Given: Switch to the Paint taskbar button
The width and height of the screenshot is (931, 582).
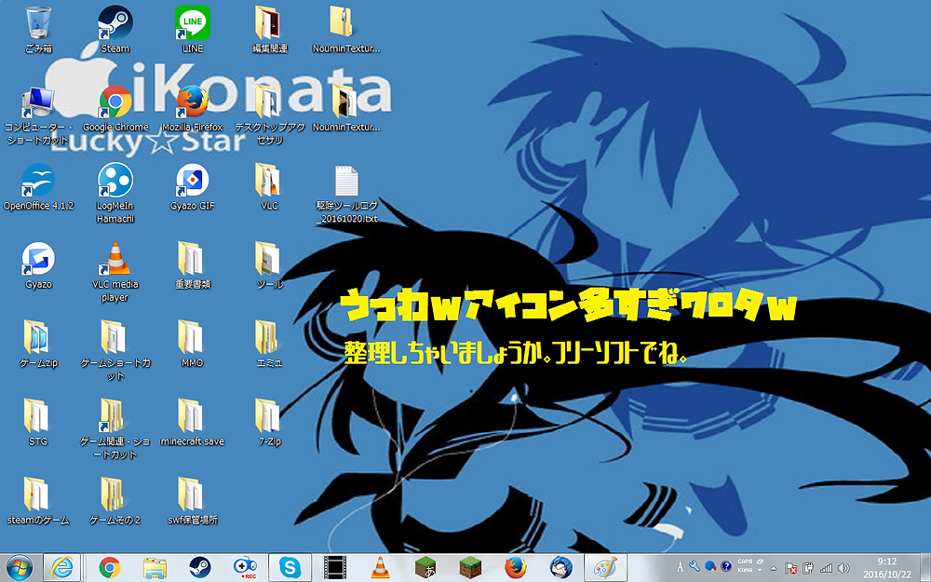Looking at the screenshot, I should pos(606,568).
